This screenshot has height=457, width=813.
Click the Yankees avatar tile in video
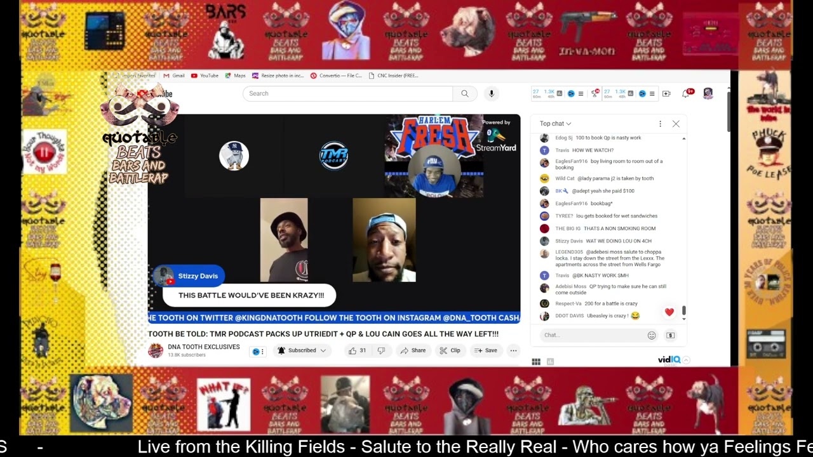coord(234,156)
